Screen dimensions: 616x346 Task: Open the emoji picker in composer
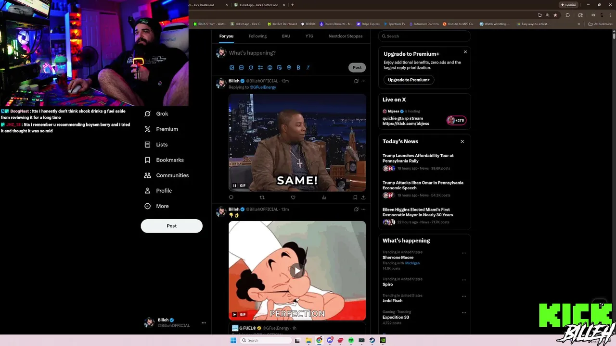[x=270, y=68]
